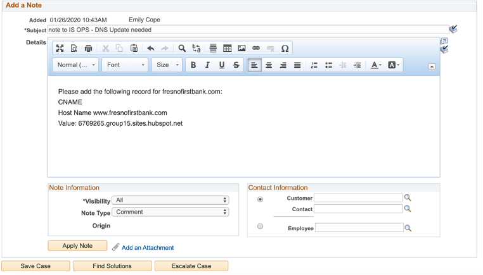This screenshot has height=275, width=483.
Task: Insert a table into the note
Action: click(x=227, y=48)
